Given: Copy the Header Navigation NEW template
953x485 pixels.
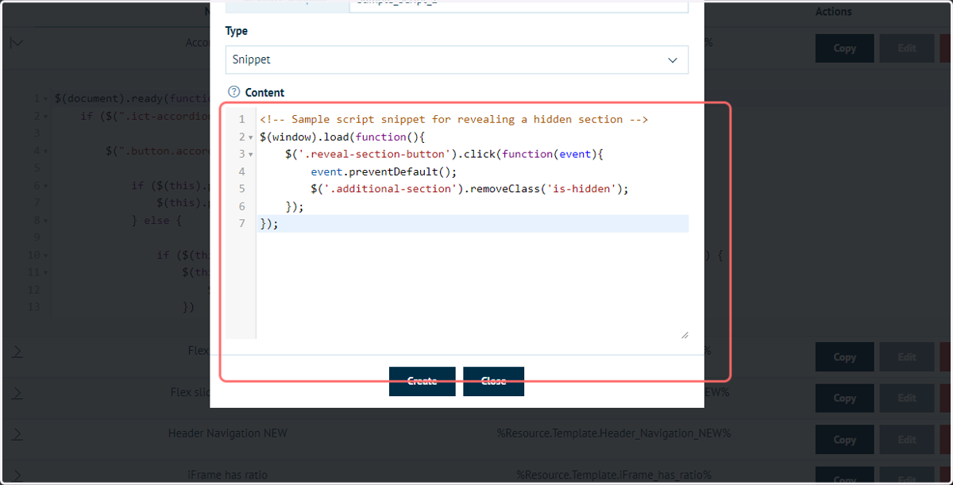Looking at the screenshot, I should pyautogui.click(x=845, y=440).
